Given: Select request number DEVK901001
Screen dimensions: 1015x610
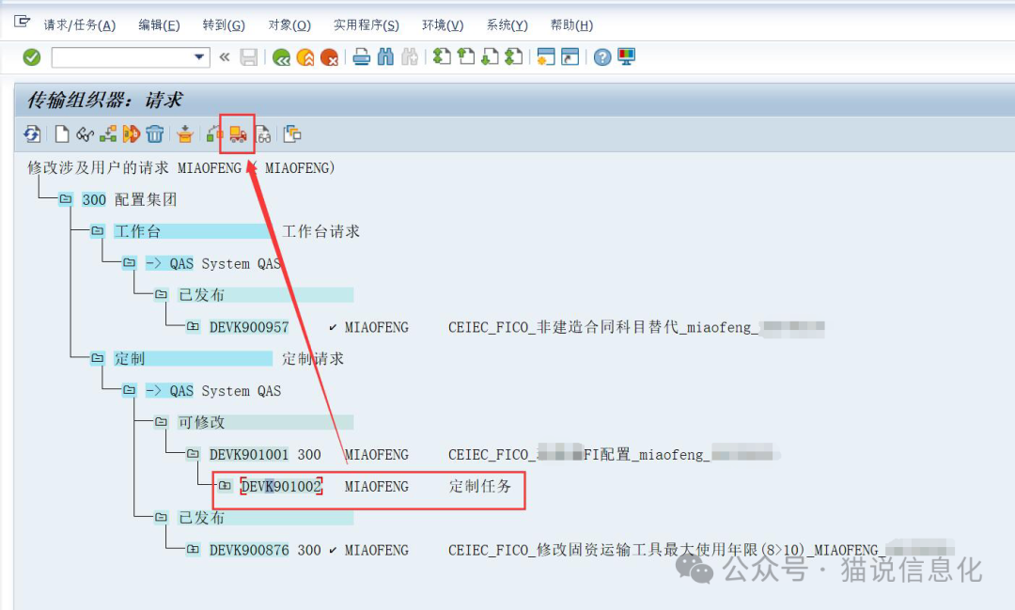Looking at the screenshot, I should click(249, 455).
